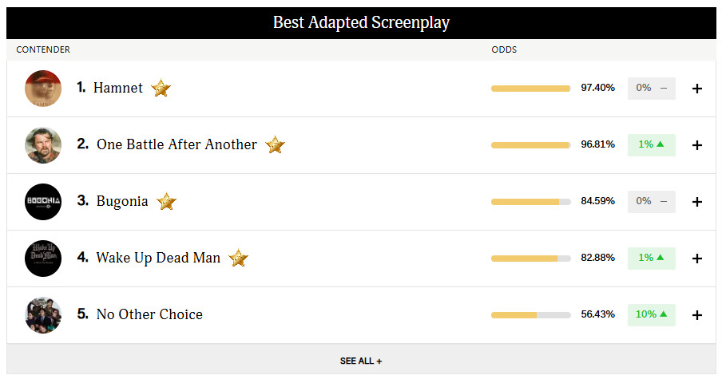Expand One Battle After Another details
This screenshot has width=722, height=379.
pyautogui.click(x=696, y=145)
